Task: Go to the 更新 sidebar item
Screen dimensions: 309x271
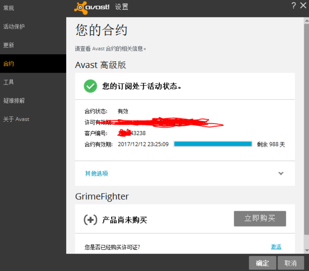Action: [x=9, y=45]
